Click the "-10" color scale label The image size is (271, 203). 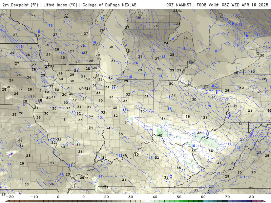[34, 197]
